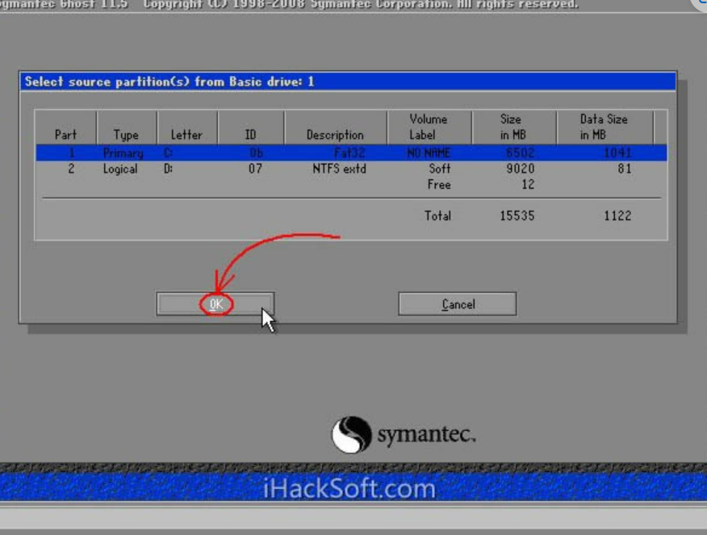Click the ID value 07

click(x=255, y=169)
